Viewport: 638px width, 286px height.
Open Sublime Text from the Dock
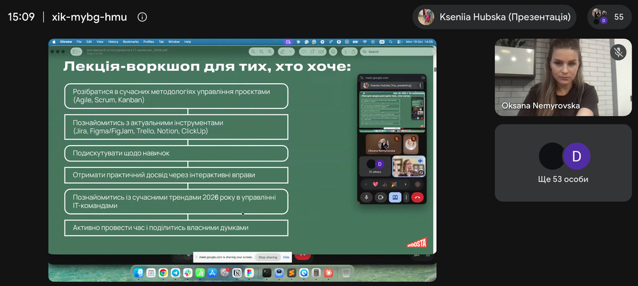tap(291, 273)
